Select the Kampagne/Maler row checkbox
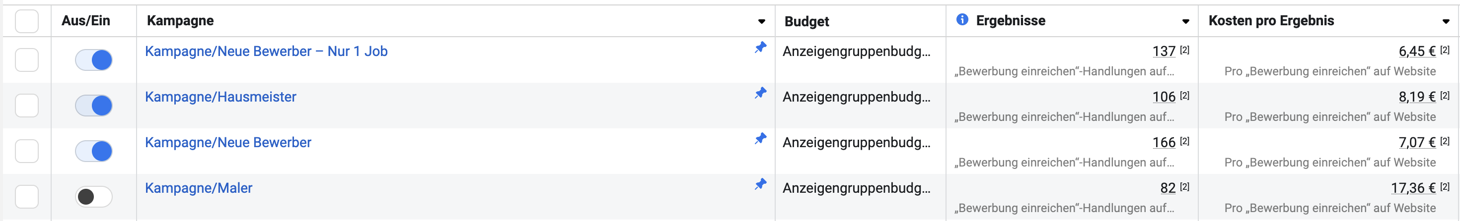Screen dimensions: 1460x221 (x=27, y=197)
